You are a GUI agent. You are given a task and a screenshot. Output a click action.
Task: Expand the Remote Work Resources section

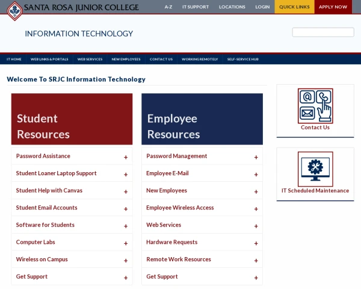179,259
